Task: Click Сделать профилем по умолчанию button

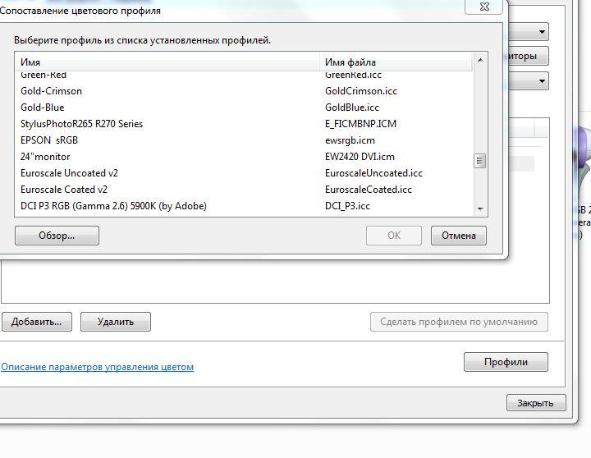Action: (459, 322)
